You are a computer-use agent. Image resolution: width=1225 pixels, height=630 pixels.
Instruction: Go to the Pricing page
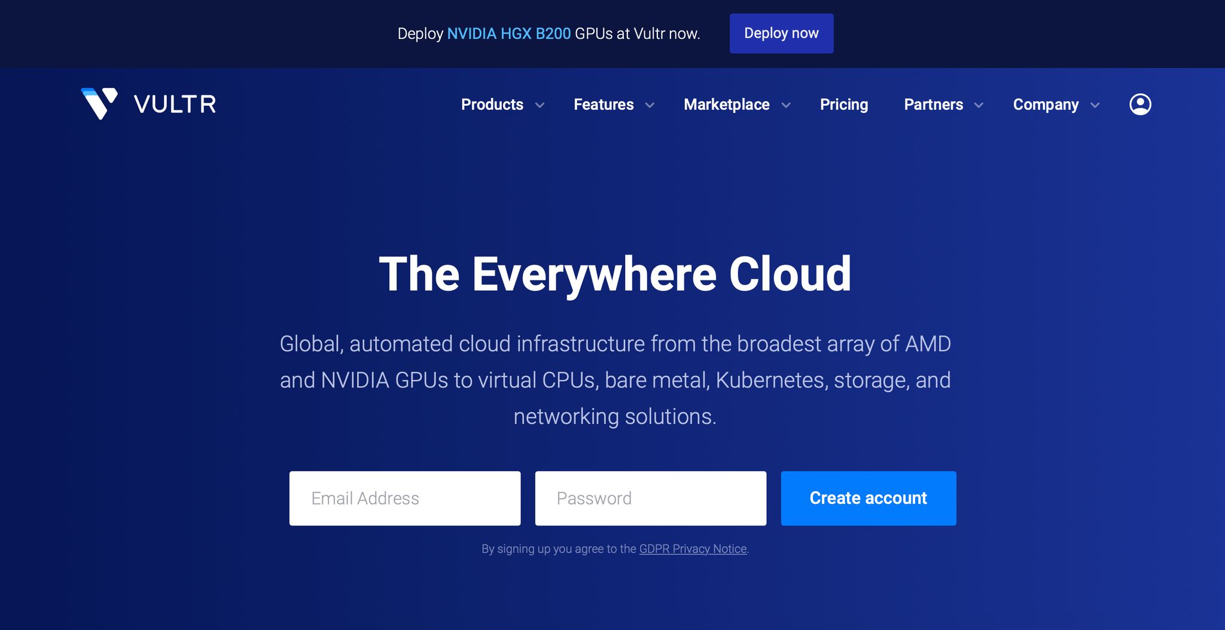coord(843,105)
